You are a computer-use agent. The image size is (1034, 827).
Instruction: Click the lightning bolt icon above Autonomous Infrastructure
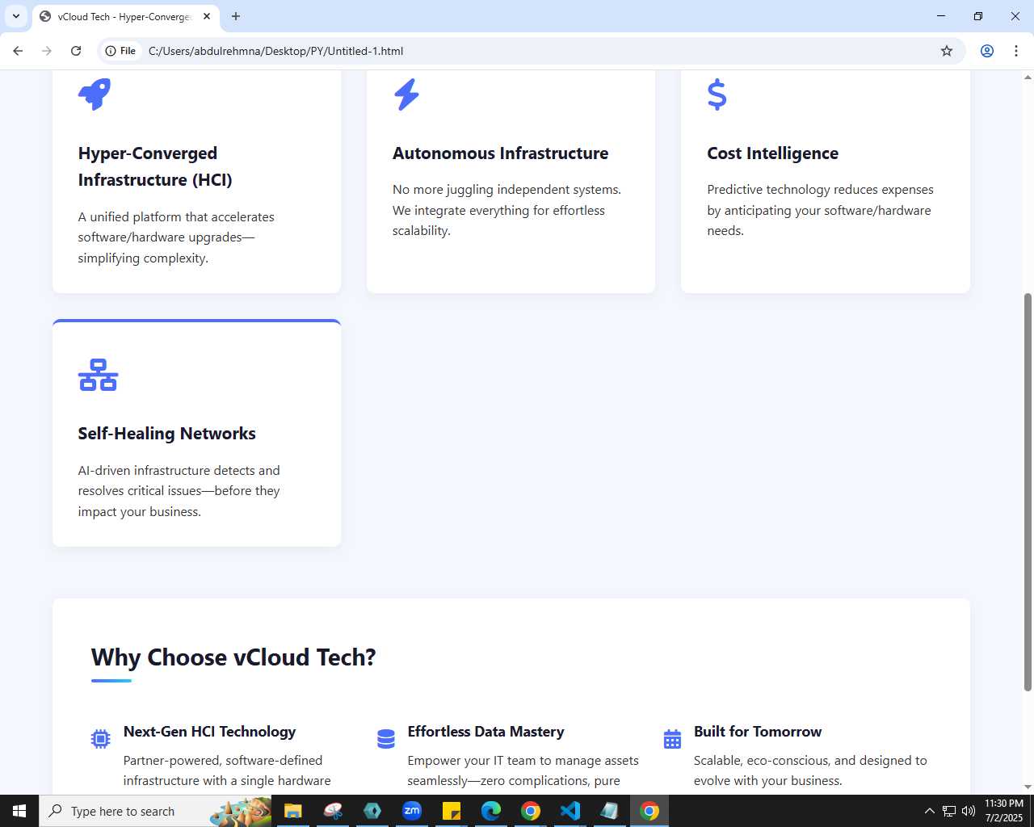pos(406,94)
